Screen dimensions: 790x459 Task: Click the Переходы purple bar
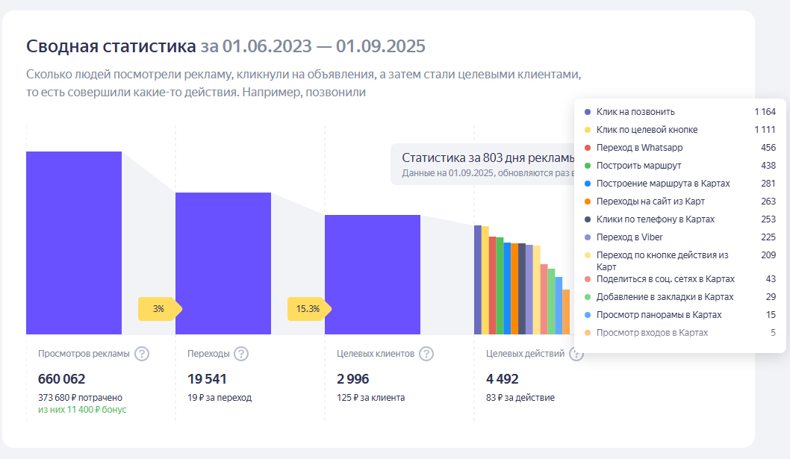click(x=223, y=263)
